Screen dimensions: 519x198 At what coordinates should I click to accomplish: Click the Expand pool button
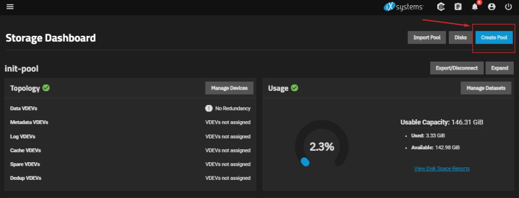[499, 68]
